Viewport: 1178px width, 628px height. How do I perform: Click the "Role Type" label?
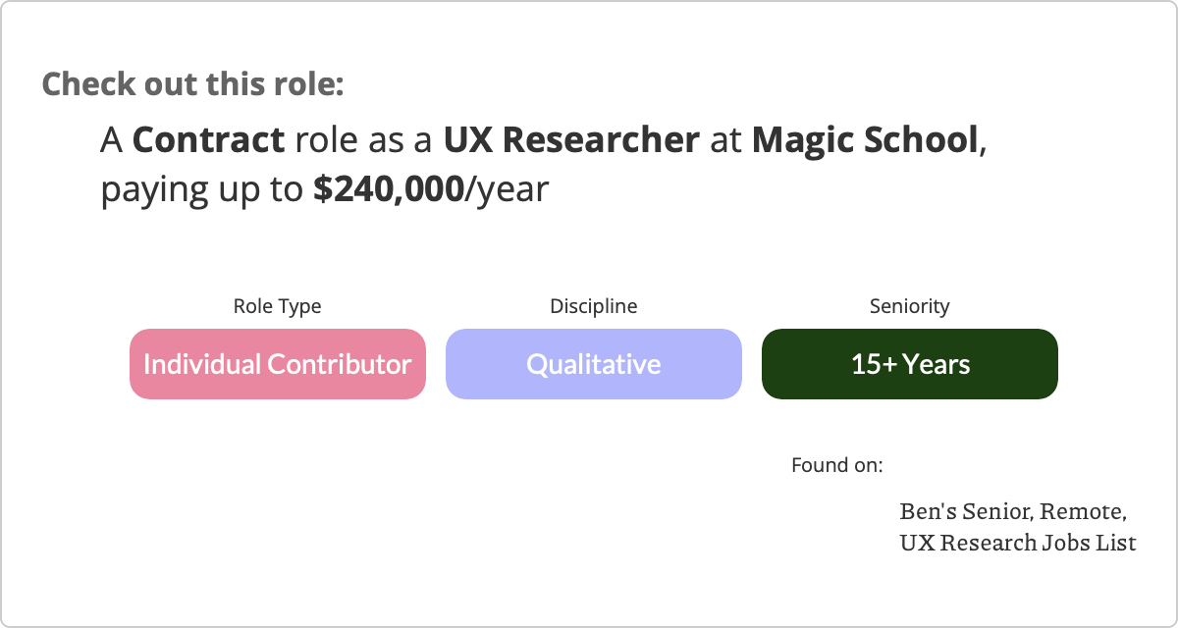[x=277, y=306]
